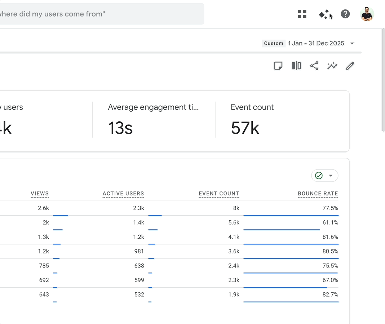Image resolution: width=385 pixels, height=324 pixels.
Task: Add a note to the report
Action: pos(278,66)
